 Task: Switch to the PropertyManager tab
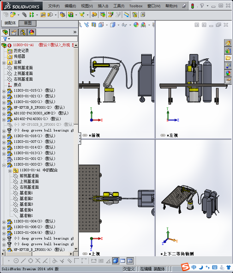point(14,32)
